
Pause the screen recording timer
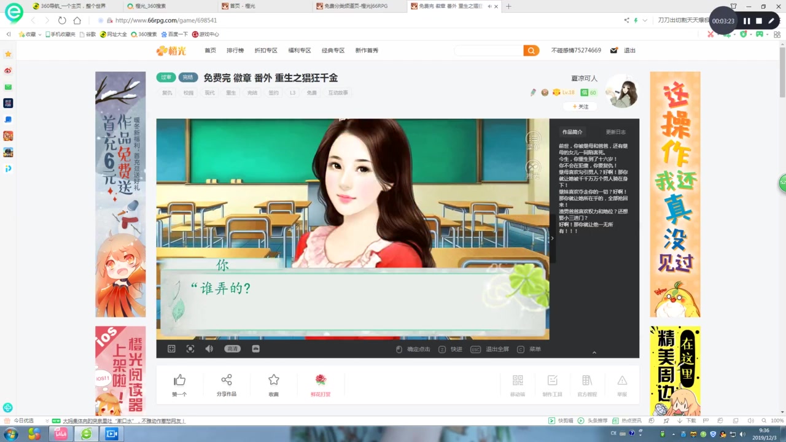(x=747, y=21)
